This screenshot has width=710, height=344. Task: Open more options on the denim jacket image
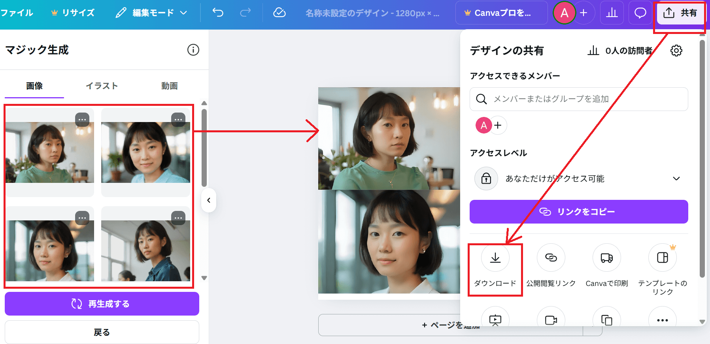pyautogui.click(x=178, y=218)
